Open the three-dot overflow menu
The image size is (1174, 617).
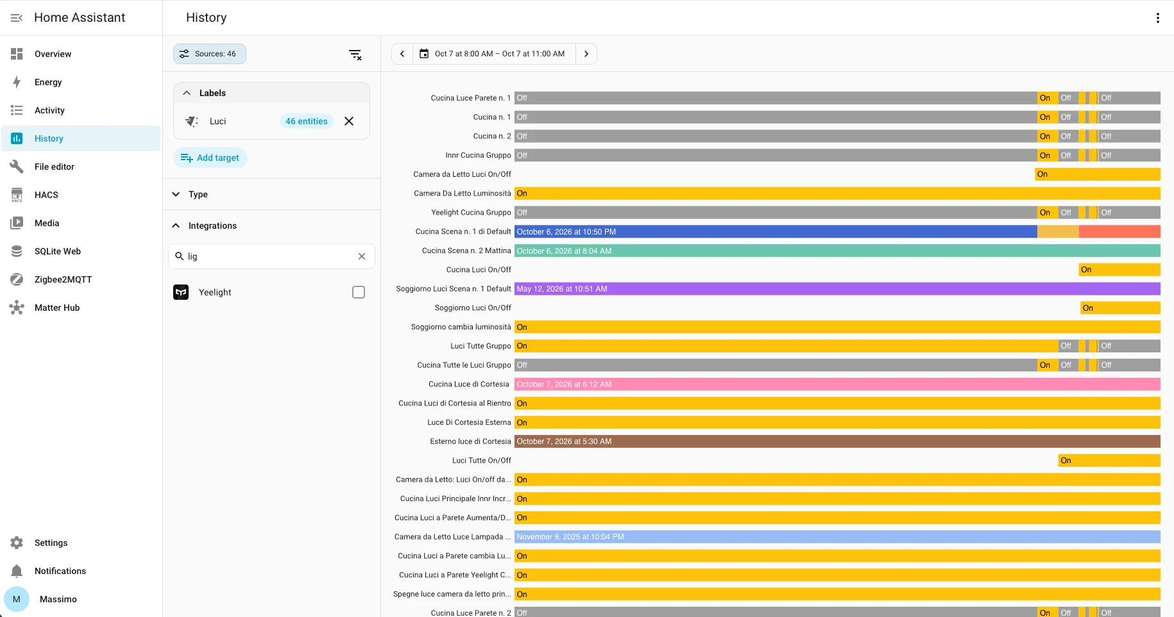click(1158, 18)
